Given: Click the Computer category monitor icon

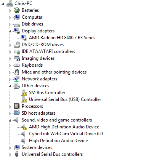Looking at the screenshot, I should (x=17, y=17).
